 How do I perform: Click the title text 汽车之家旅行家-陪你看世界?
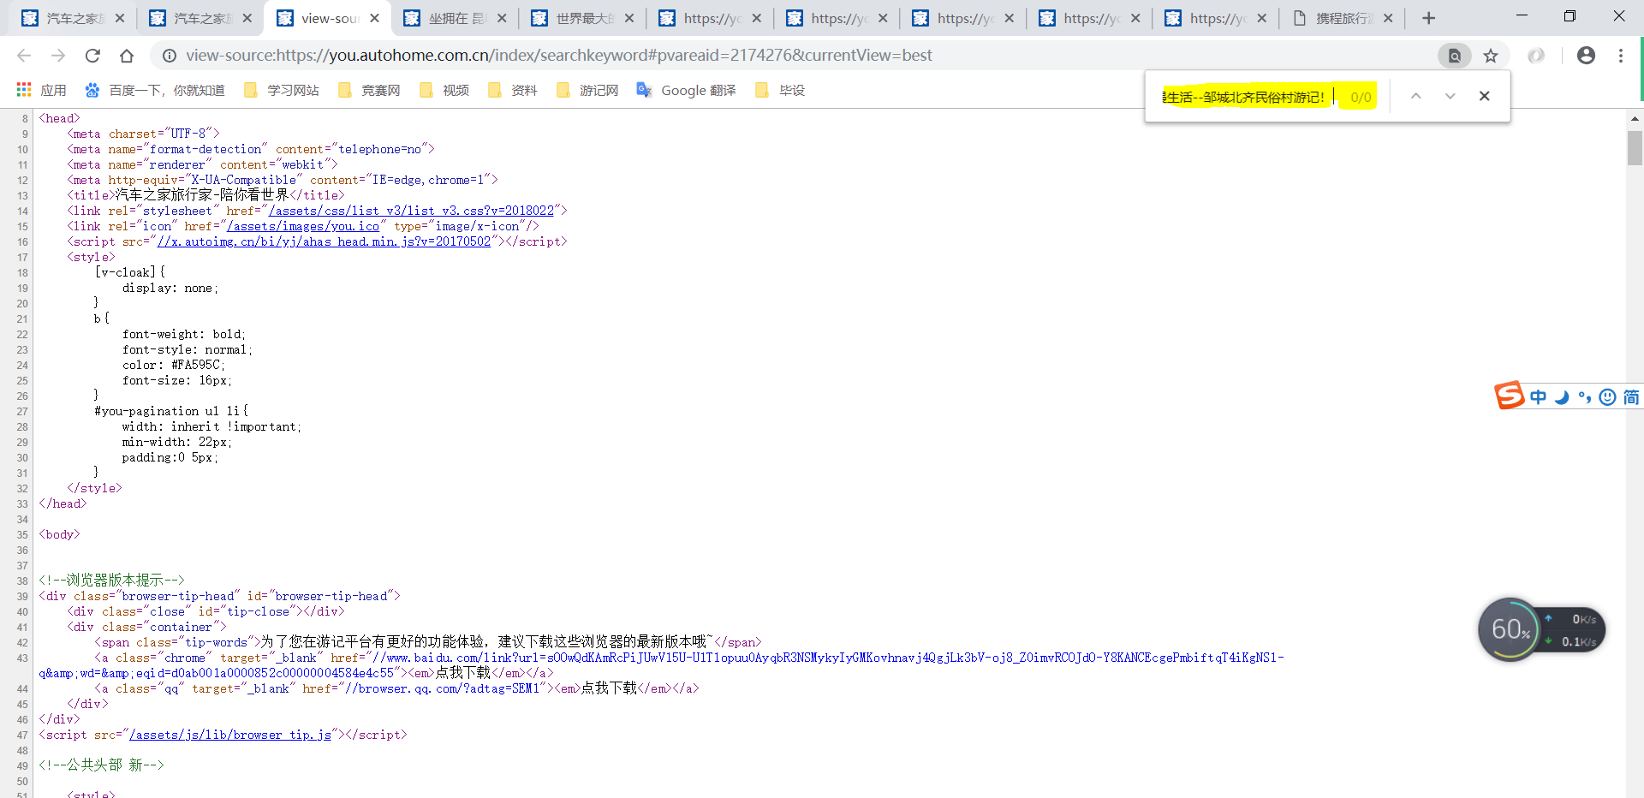202,195
